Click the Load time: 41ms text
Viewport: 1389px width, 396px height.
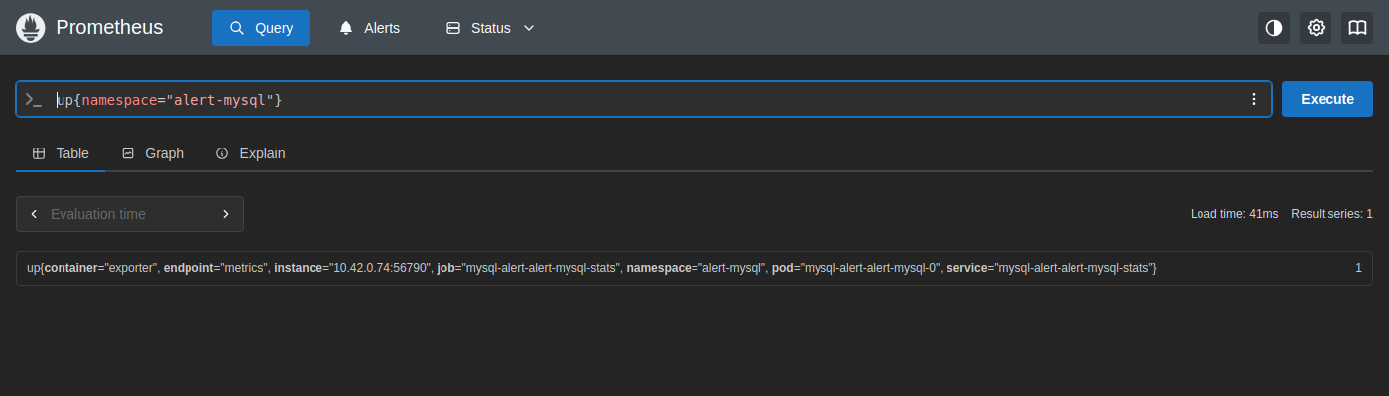tap(1234, 214)
